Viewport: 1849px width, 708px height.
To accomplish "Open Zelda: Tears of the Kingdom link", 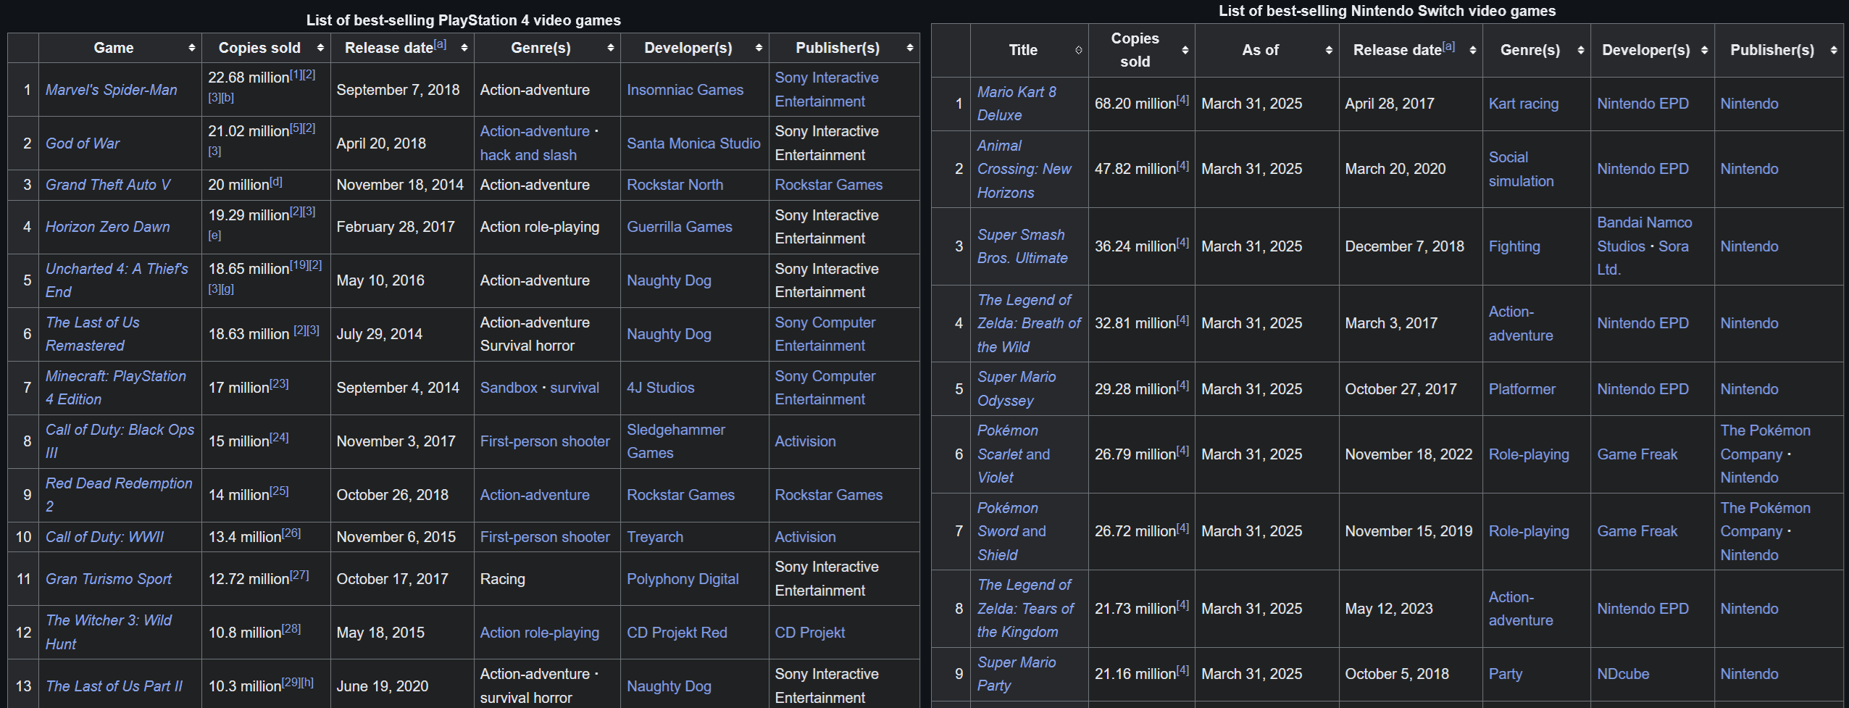I will pos(1025,608).
